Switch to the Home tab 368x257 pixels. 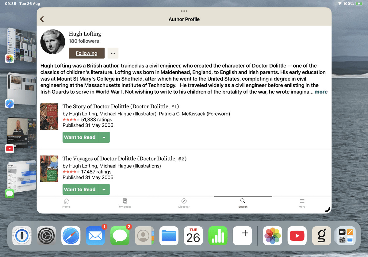click(x=66, y=203)
